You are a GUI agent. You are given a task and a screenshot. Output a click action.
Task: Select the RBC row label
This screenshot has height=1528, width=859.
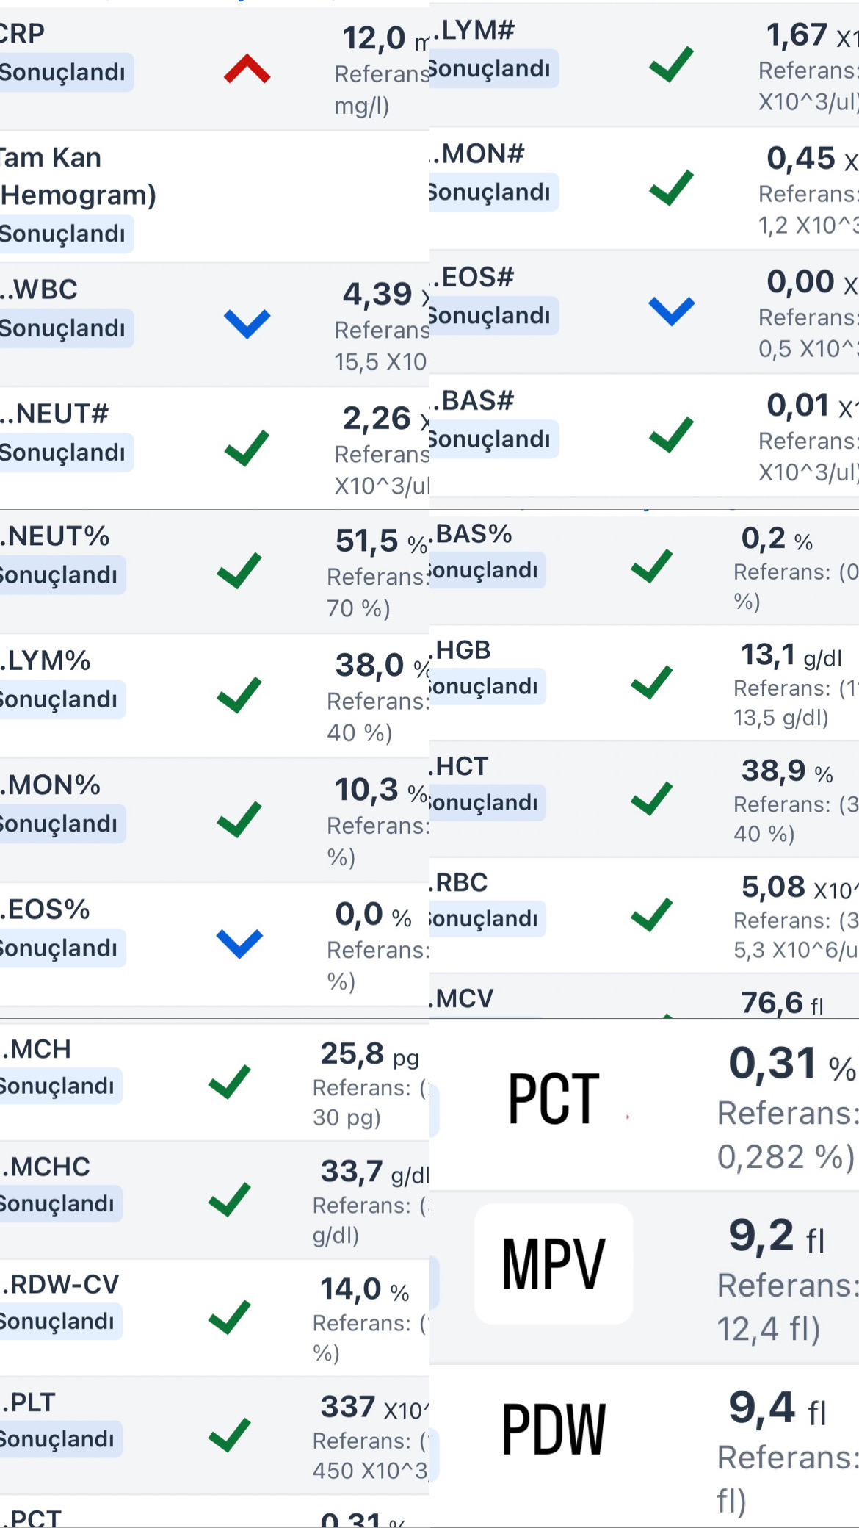tap(460, 882)
